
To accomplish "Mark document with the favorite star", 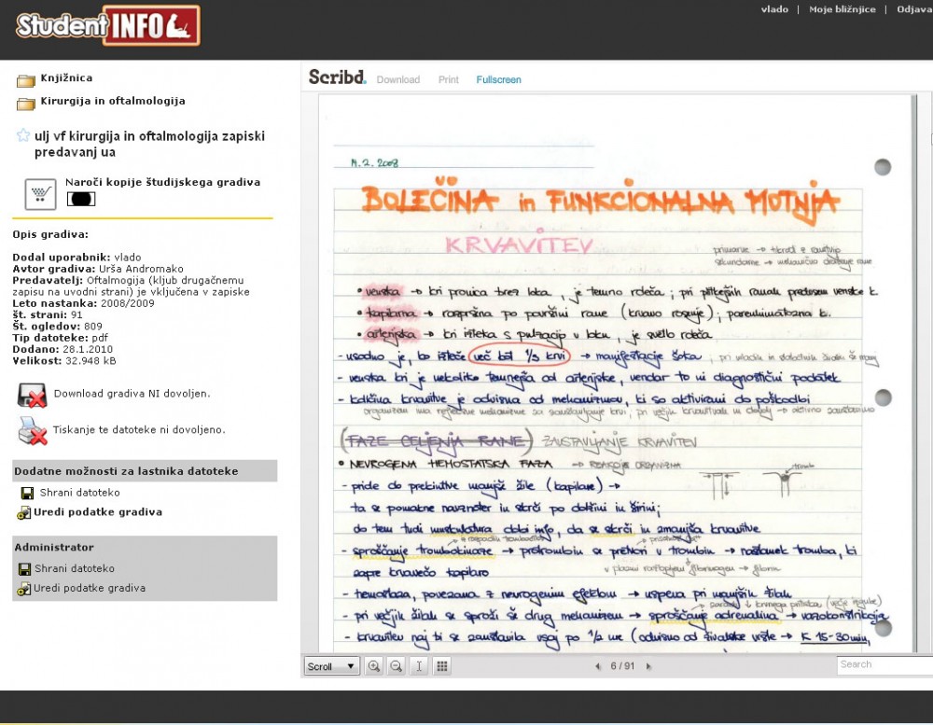I will 22,136.
